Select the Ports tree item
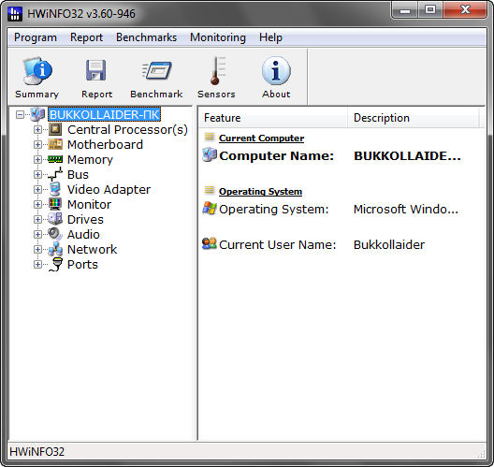Viewport: 494px width, 467px height. (x=82, y=264)
